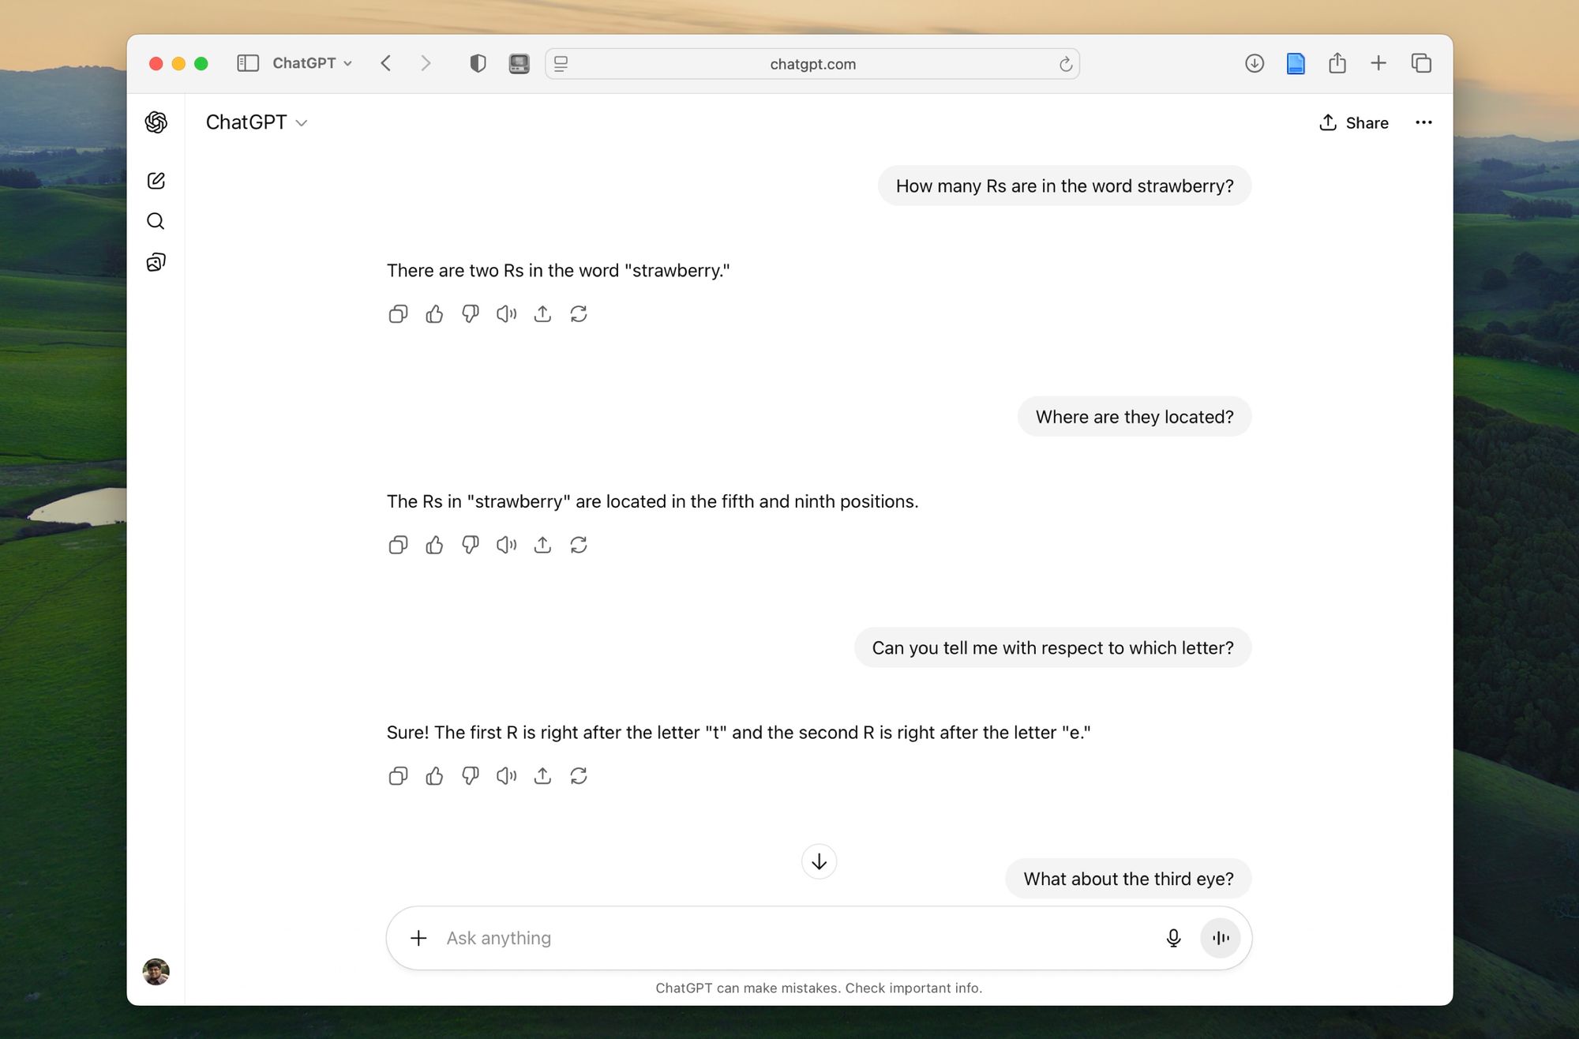This screenshot has width=1579, height=1039.
Task: Regenerate the "Sure! The first R" response
Action: pyautogui.click(x=579, y=776)
